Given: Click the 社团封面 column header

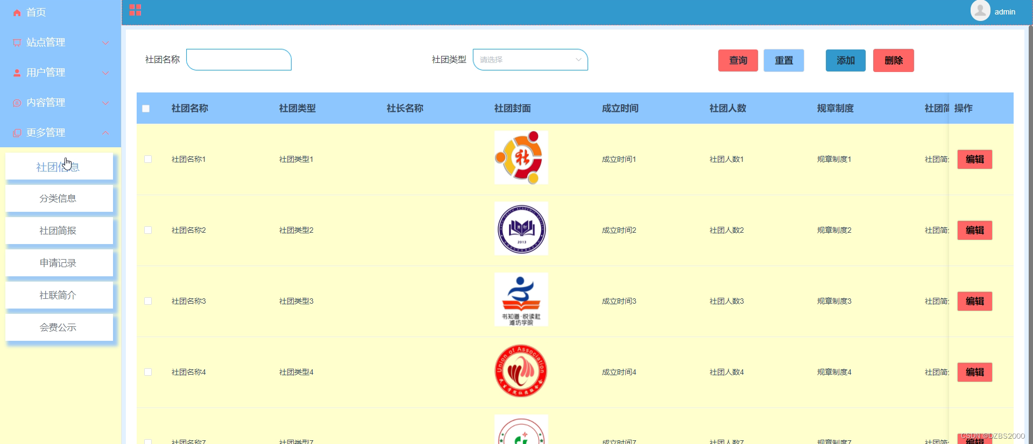Looking at the screenshot, I should point(512,109).
